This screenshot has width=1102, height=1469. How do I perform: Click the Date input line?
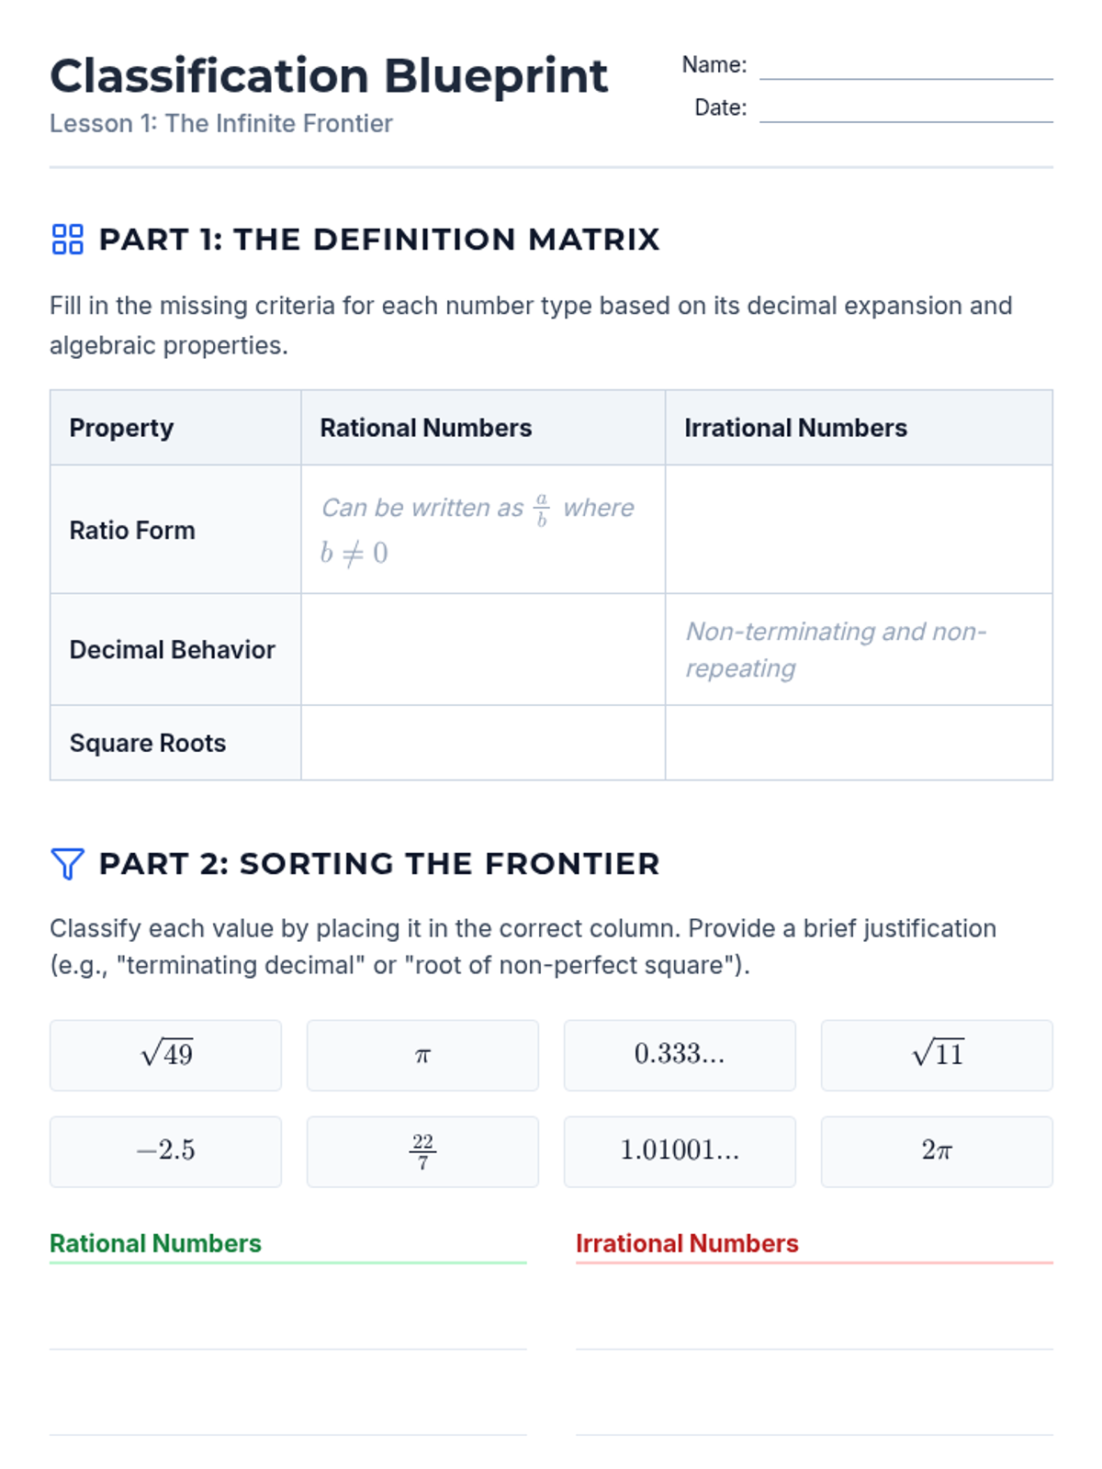coord(905,109)
